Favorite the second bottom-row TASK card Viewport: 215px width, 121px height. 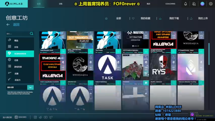(91, 88)
